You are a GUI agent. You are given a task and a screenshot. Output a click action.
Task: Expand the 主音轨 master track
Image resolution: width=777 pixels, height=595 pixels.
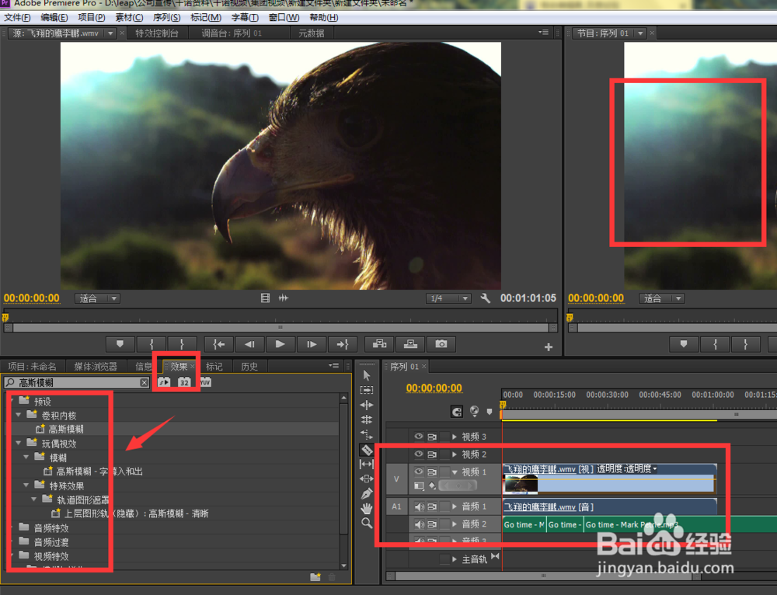tap(455, 559)
